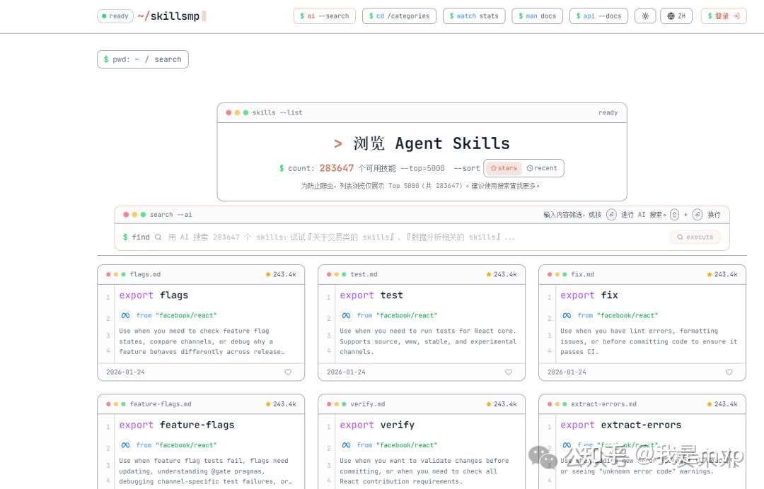Image resolution: width=764 pixels, height=489 pixels.
Task: Click the 2026-01-24 date on the test card
Action: (347, 372)
